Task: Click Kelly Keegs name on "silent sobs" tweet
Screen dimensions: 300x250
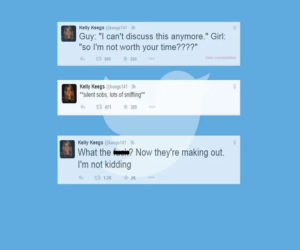Action: [x=92, y=87]
